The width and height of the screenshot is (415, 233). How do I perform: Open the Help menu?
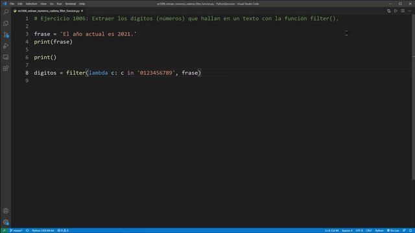[82, 4]
